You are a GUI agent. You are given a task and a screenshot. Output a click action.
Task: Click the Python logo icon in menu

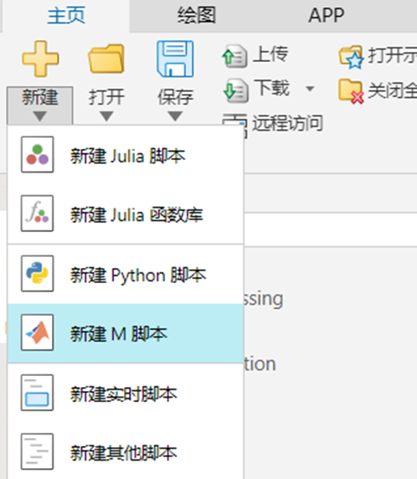(x=38, y=273)
